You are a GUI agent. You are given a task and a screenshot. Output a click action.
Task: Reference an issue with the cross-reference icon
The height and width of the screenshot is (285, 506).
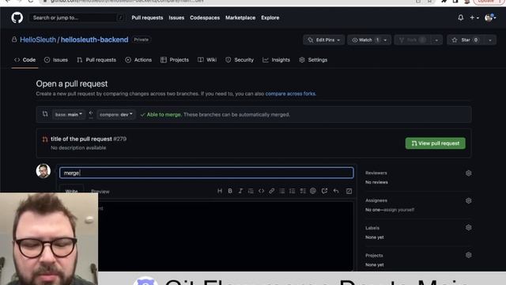324,191
